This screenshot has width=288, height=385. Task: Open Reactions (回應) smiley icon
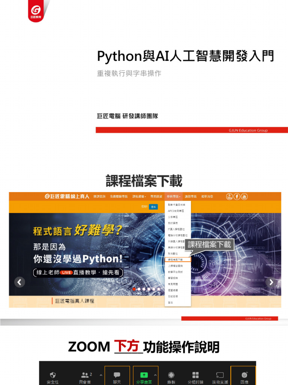click(244, 375)
